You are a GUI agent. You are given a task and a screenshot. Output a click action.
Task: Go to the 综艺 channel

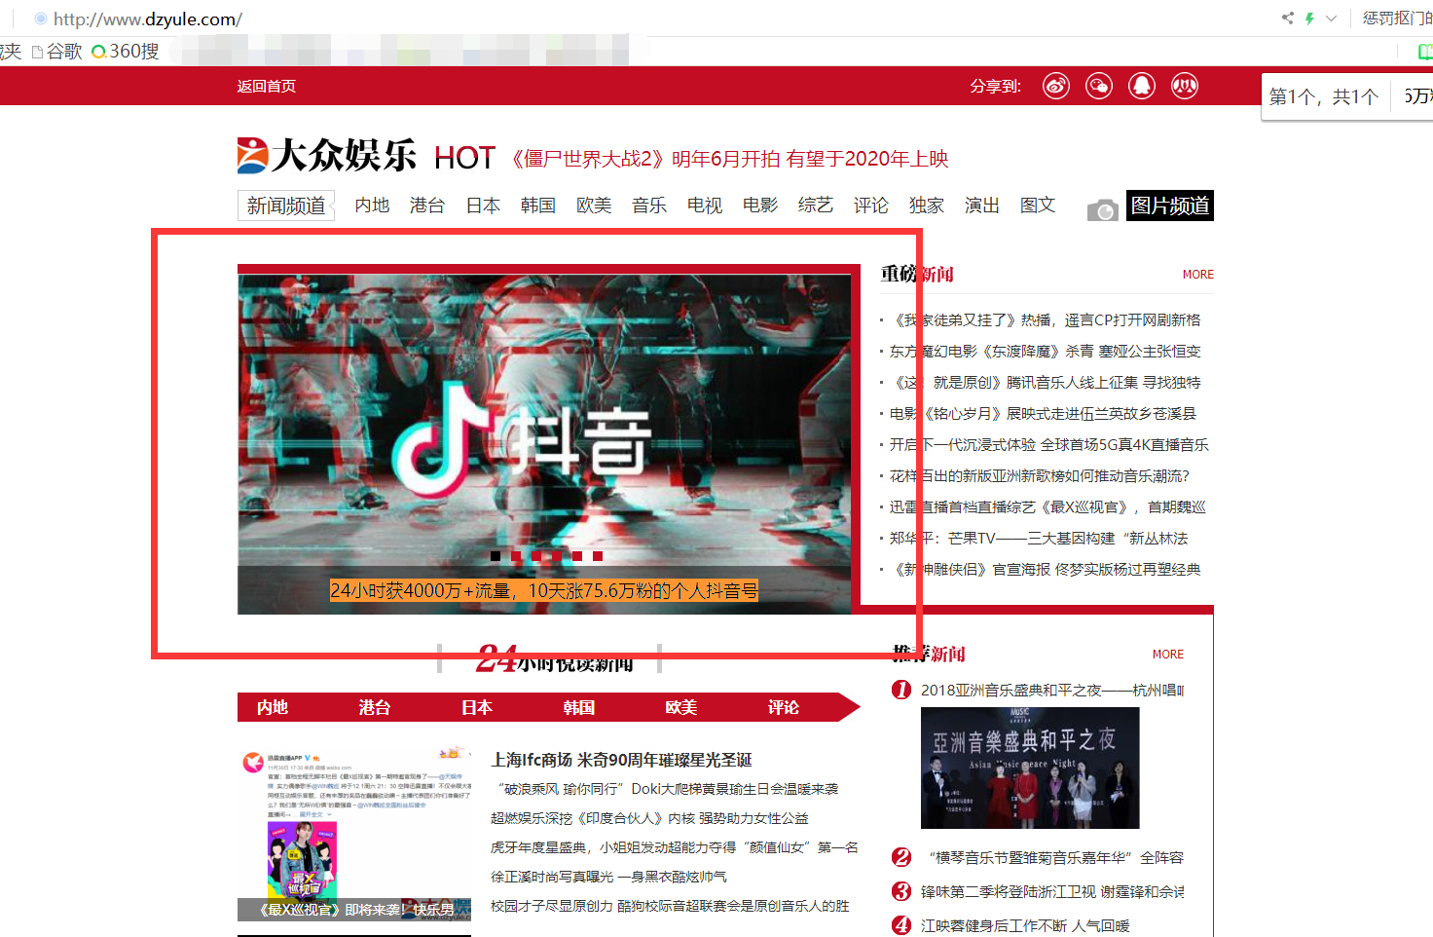816,206
